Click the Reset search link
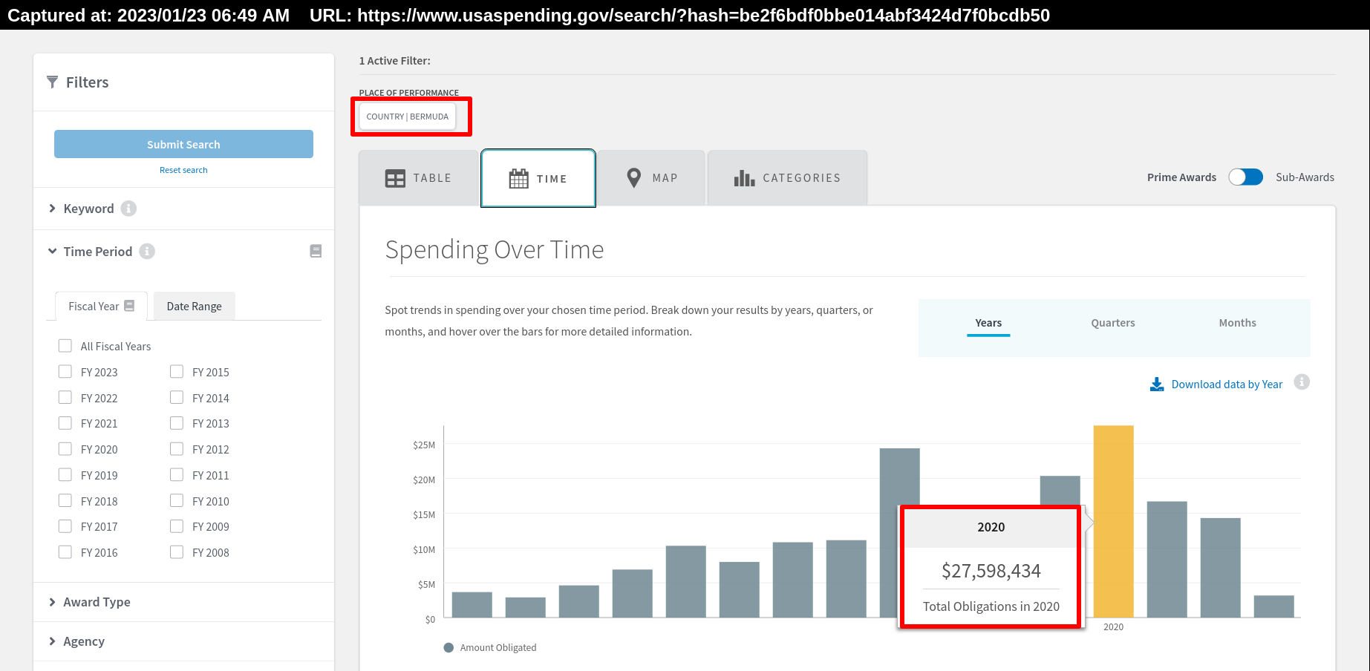This screenshot has width=1370, height=671. 183,170
